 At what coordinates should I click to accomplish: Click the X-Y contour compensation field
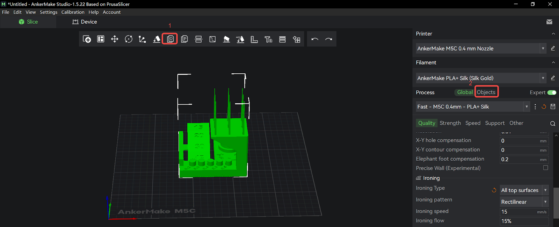click(524, 150)
